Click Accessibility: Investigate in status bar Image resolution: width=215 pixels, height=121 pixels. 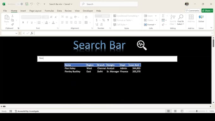pyautogui.click(x=27, y=111)
